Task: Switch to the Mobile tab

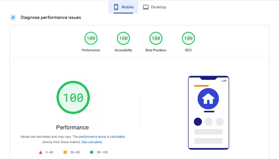Action: [123, 7]
